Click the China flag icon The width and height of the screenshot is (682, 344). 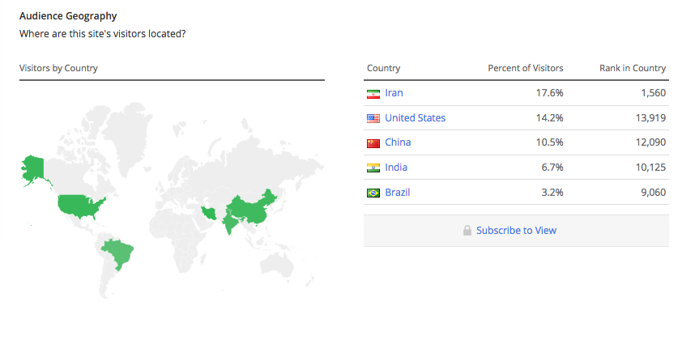(x=373, y=143)
